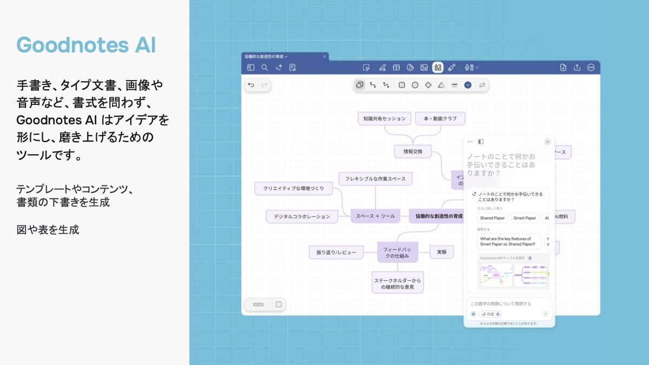The width and height of the screenshot is (649, 365).
Task: Choose the image insert tool
Action: click(x=424, y=68)
